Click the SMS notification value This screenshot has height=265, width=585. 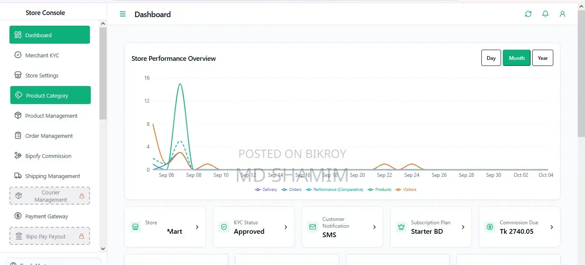coord(329,235)
